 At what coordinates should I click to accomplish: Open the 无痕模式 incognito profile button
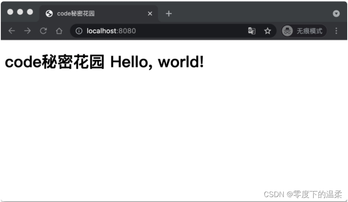coord(304,31)
